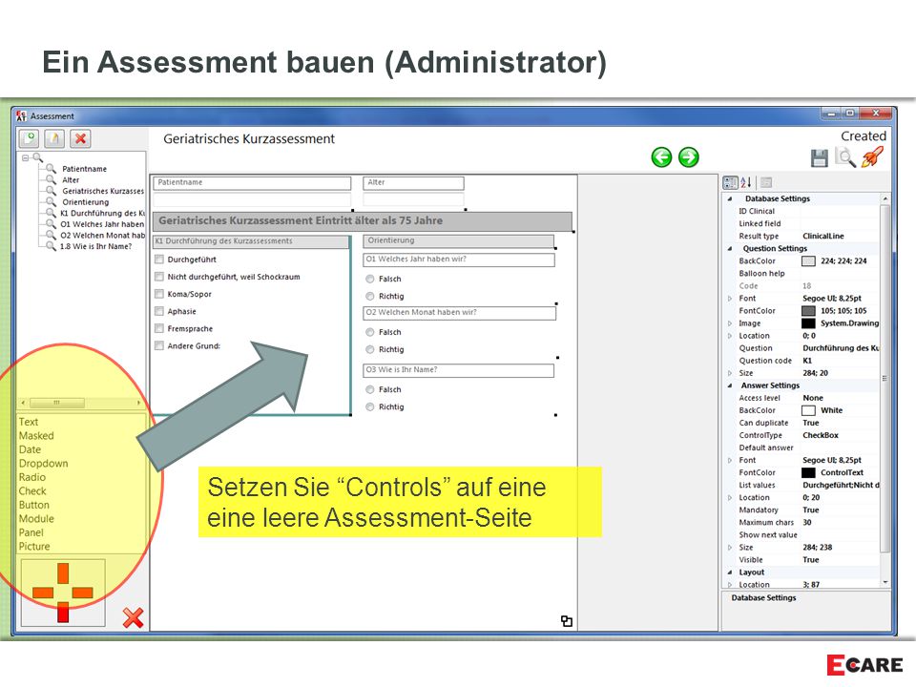Image resolution: width=916 pixels, height=687 pixels.
Task: Select Orientierung tree node
Action: [85, 202]
